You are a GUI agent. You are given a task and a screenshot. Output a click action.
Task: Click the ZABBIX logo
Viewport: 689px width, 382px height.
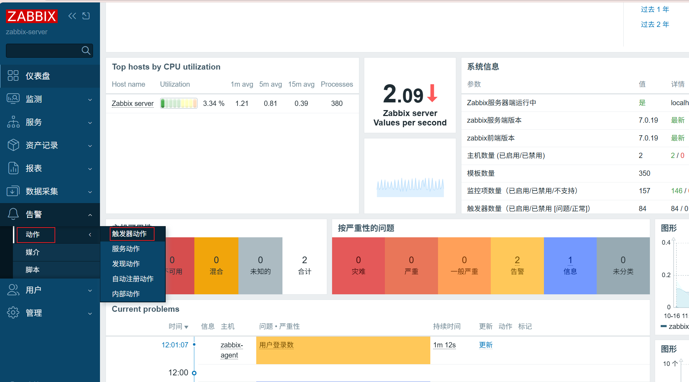[31, 16]
